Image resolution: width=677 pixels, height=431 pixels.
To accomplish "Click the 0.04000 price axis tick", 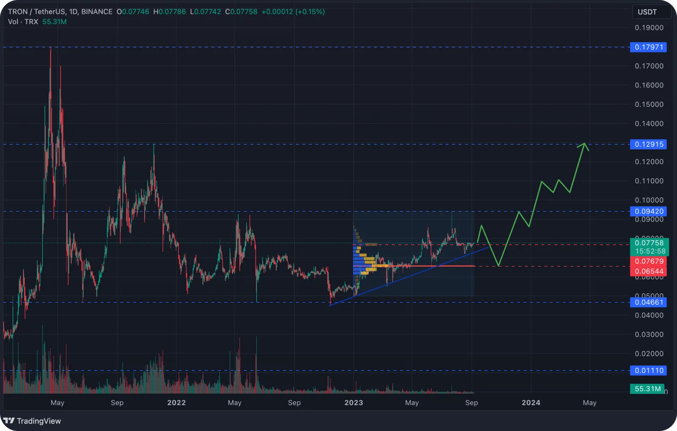I will pos(649,315).
